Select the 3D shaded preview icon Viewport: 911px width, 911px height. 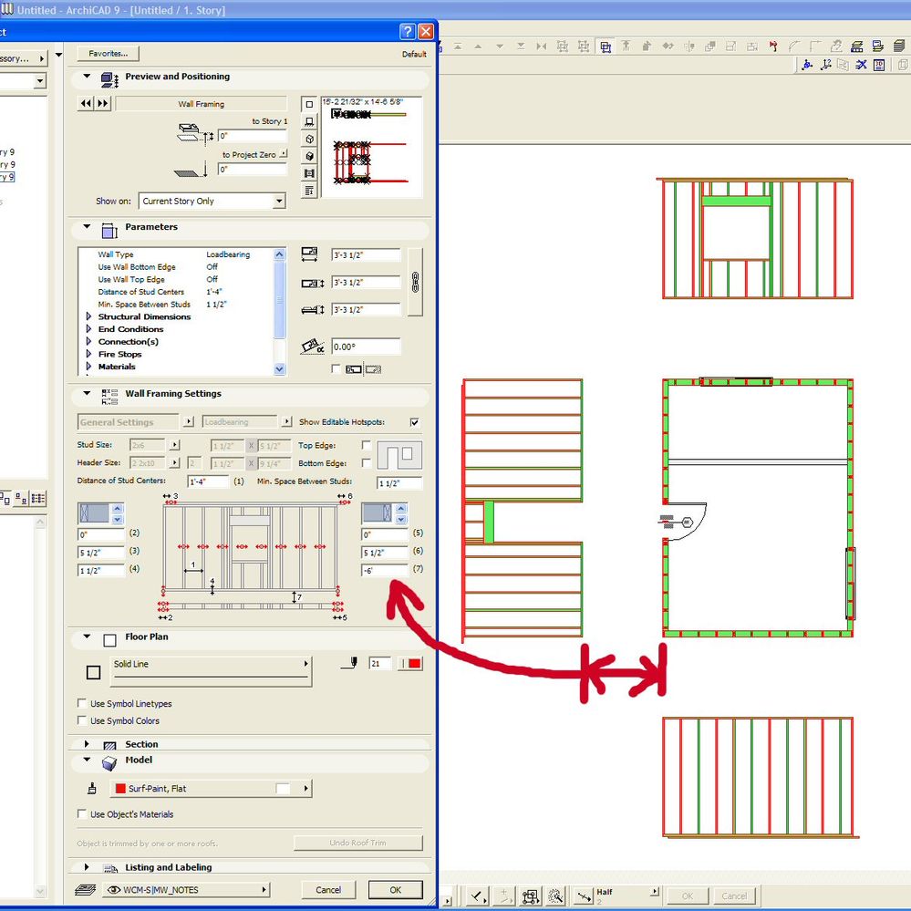(309, 156)
